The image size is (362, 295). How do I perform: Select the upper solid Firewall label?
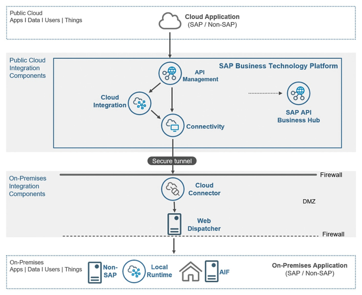[x=332, y=175]
